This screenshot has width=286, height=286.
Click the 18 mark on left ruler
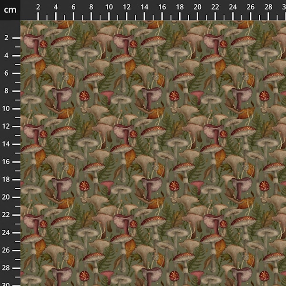tap(8, 179)
